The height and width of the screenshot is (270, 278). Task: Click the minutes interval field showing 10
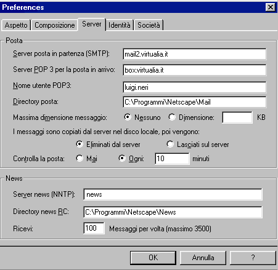tap(172, 159)
